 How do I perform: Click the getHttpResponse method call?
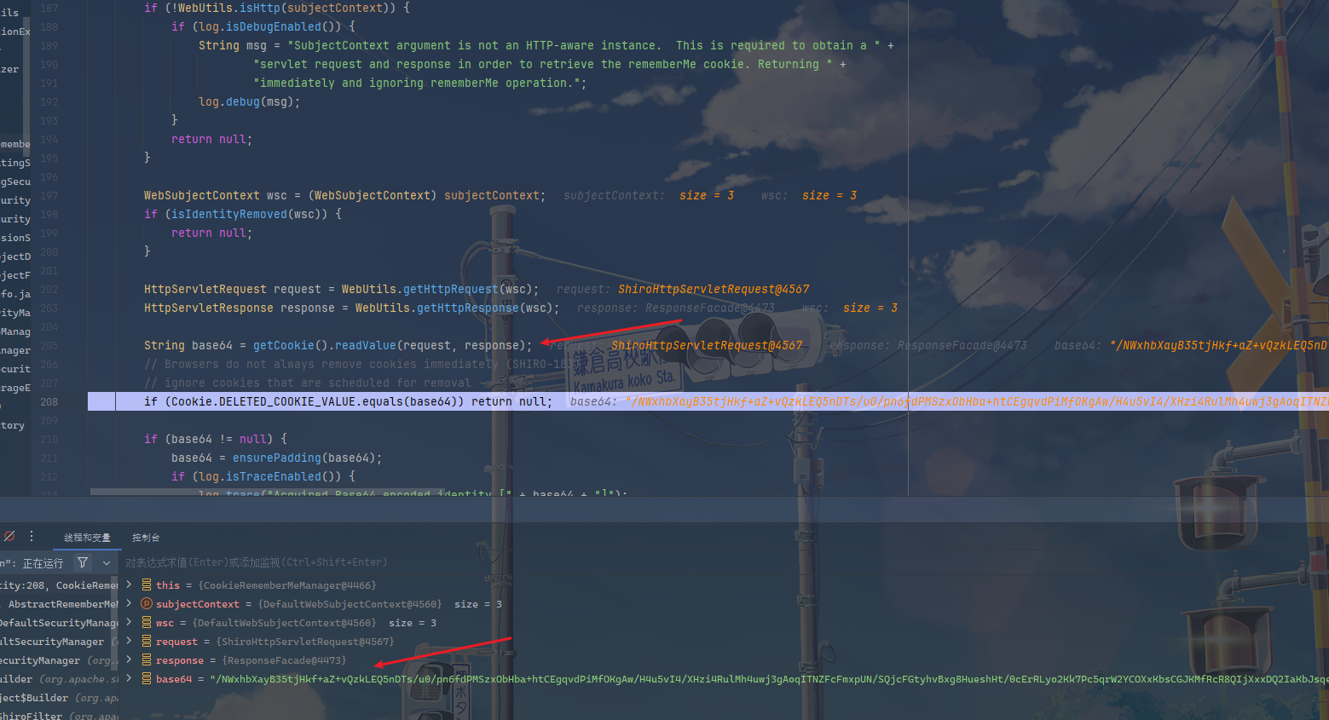click(467, 308)
